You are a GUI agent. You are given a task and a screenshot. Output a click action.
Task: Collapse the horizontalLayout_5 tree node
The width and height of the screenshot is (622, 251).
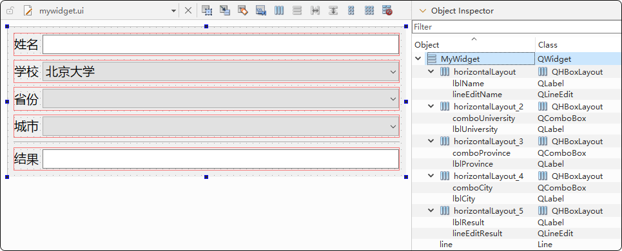[431, 211]
